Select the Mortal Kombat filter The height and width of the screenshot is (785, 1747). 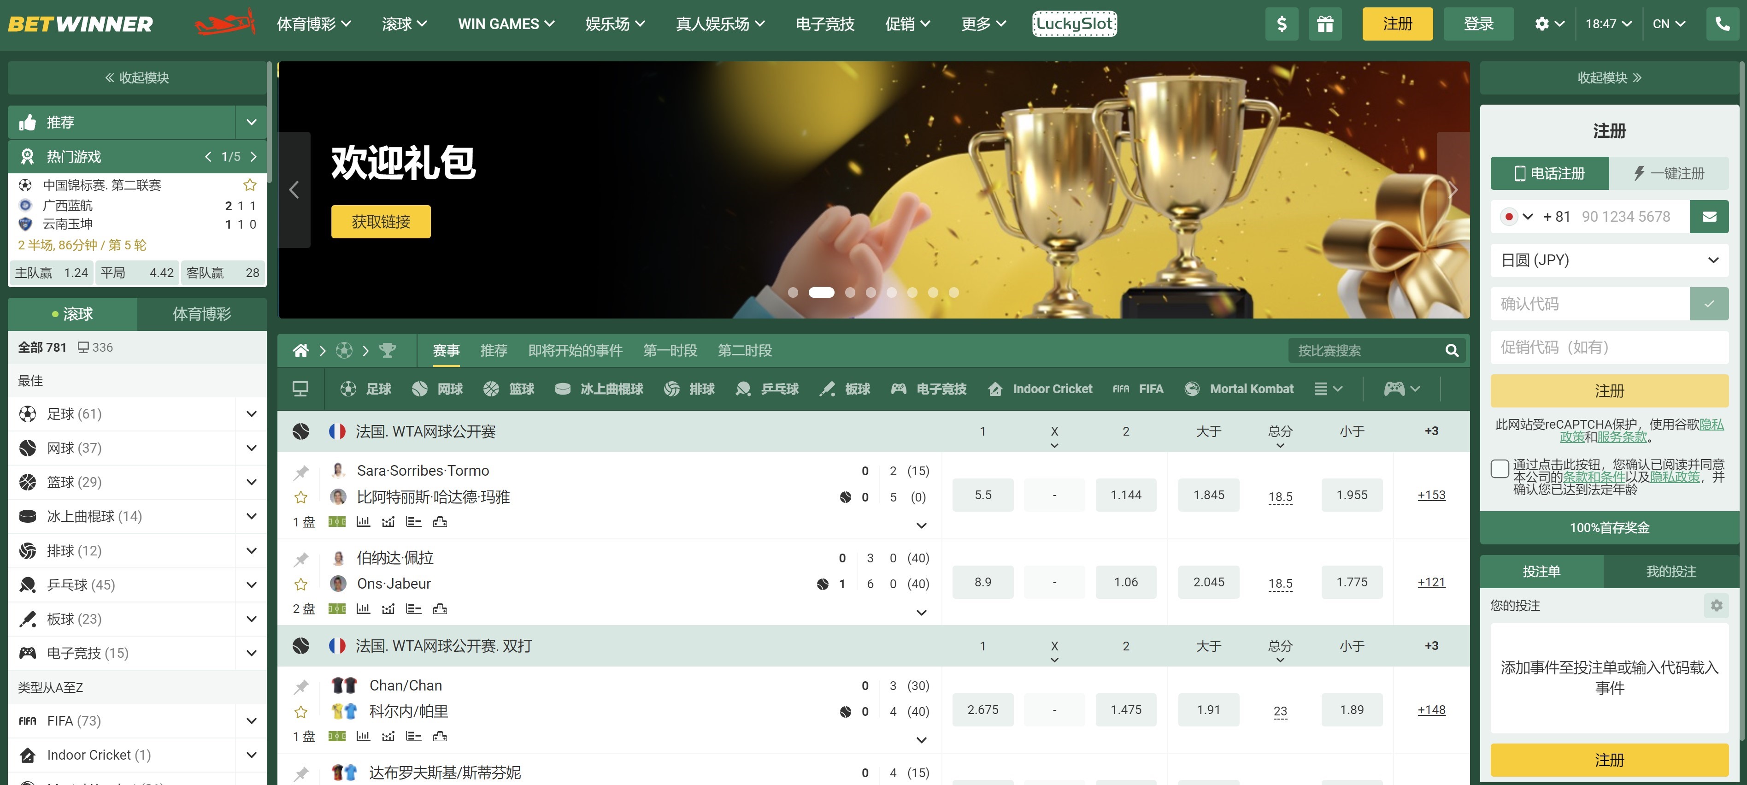tap(1239, 389)
